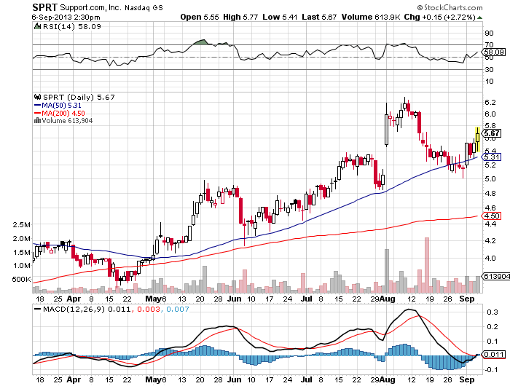Click the Open 5.55 value
The image size is (510, 386).
coord(200,17)
